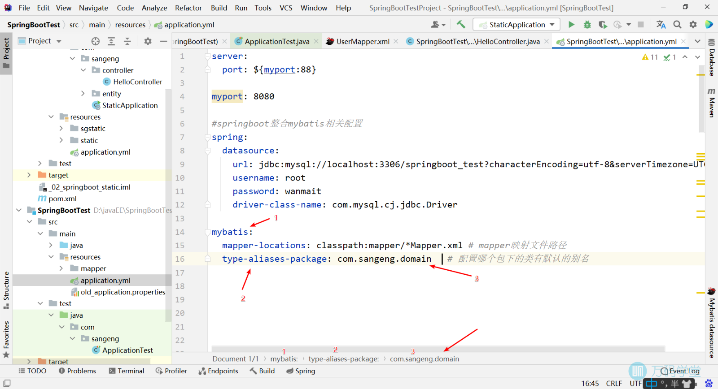Expand the entity package
This screenshot has height=389, width=718.
(x=83, y=93)
